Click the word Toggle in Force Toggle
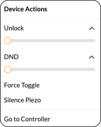Screen dimensions: 101x127 (31, 85)
